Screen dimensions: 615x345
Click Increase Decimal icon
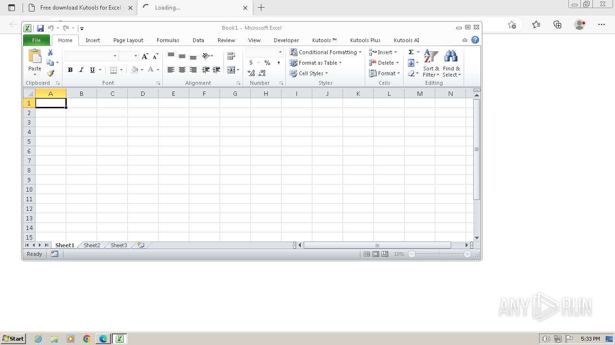point(251,73)
